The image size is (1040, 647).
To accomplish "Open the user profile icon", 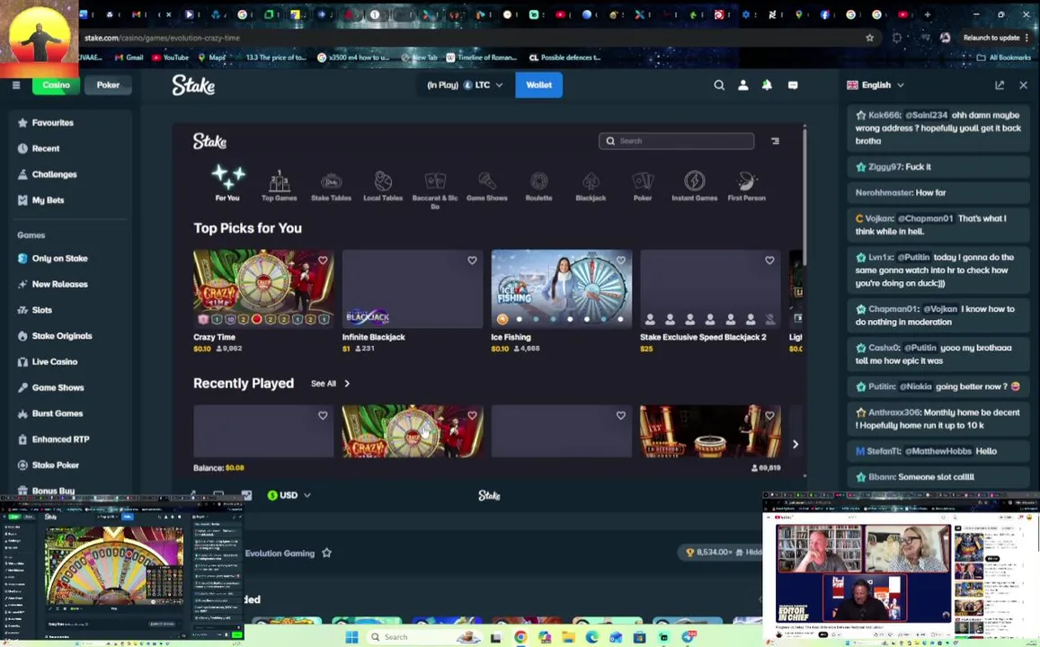I will pyautogui.click(x=742, y=84).
